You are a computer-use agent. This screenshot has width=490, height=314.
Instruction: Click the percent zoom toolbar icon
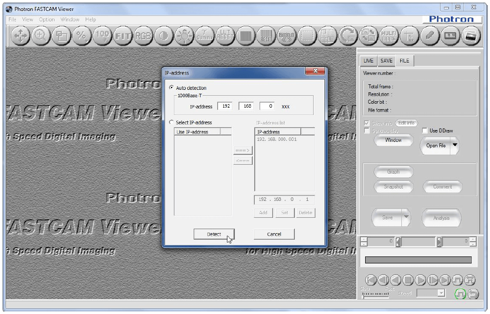click(82, 36)
